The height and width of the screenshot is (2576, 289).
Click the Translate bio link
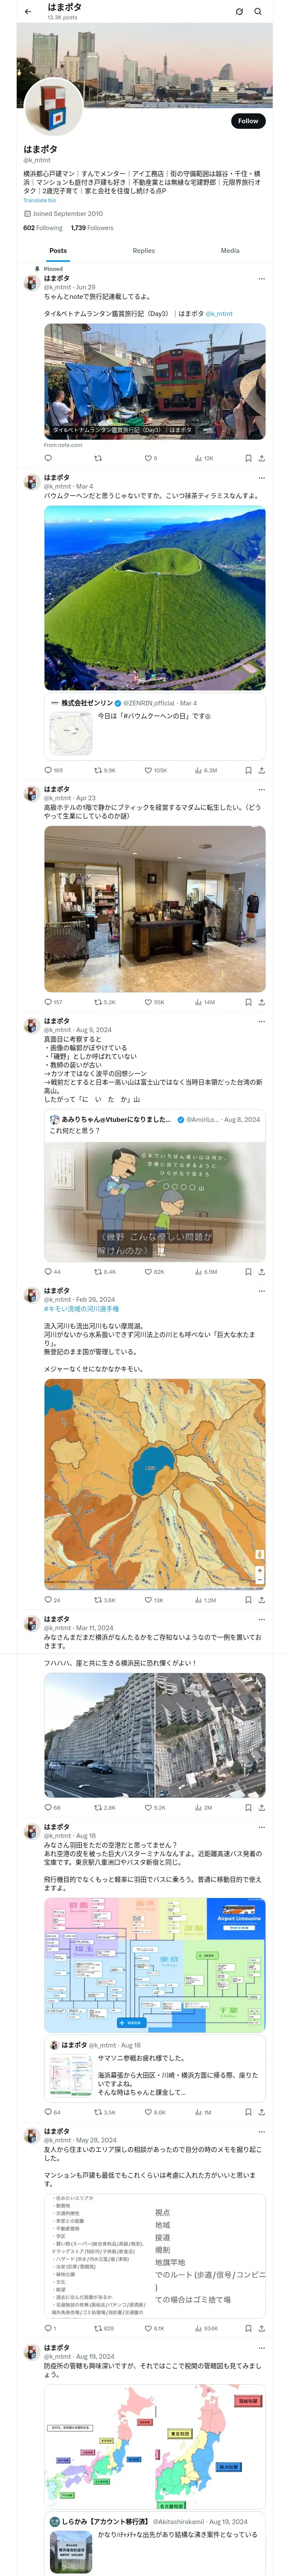coord(40,201)
